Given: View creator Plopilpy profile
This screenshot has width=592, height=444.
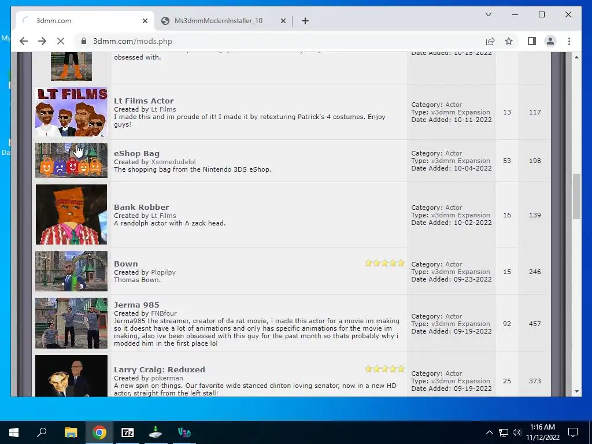Looking at the screenshot, I should pyautogui.click(x=163, y=272).
